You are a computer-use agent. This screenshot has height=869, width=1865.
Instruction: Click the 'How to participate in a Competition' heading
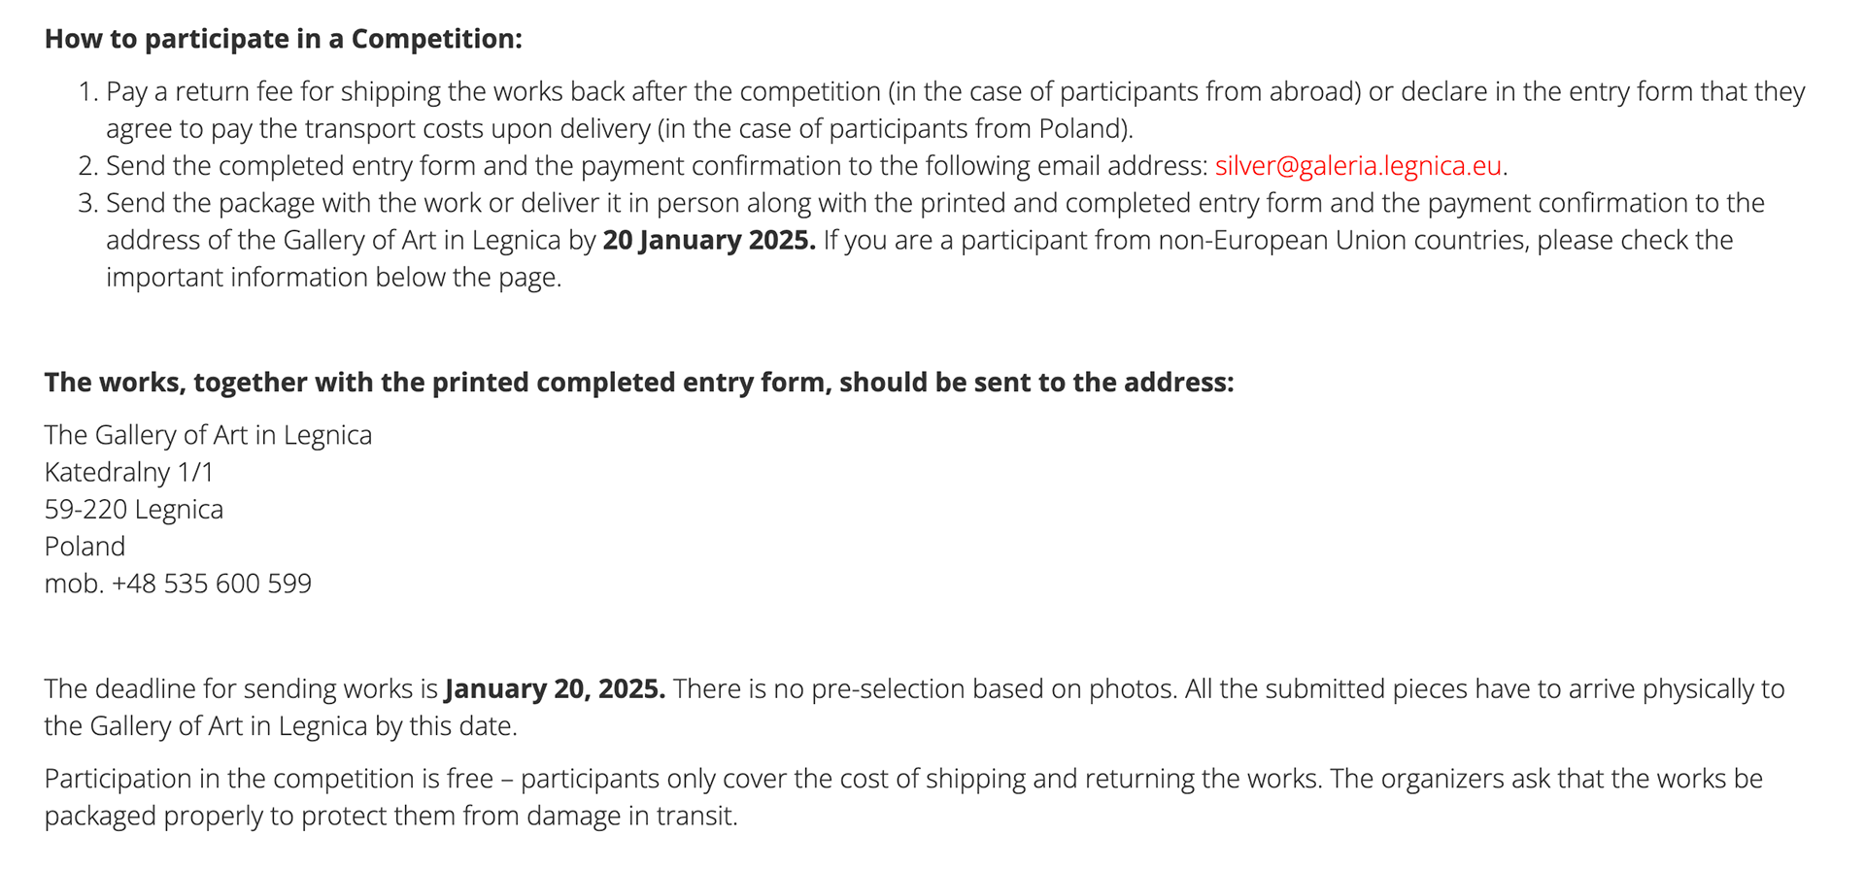tap(284, 39)
